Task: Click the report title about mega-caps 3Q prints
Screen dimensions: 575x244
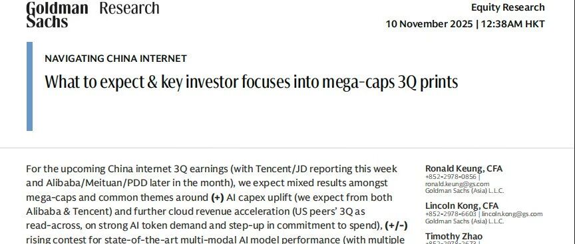Action: (x=251, y=82)
